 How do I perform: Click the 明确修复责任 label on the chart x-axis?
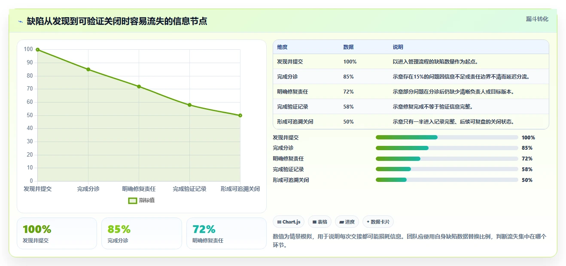tap(139, 189)
